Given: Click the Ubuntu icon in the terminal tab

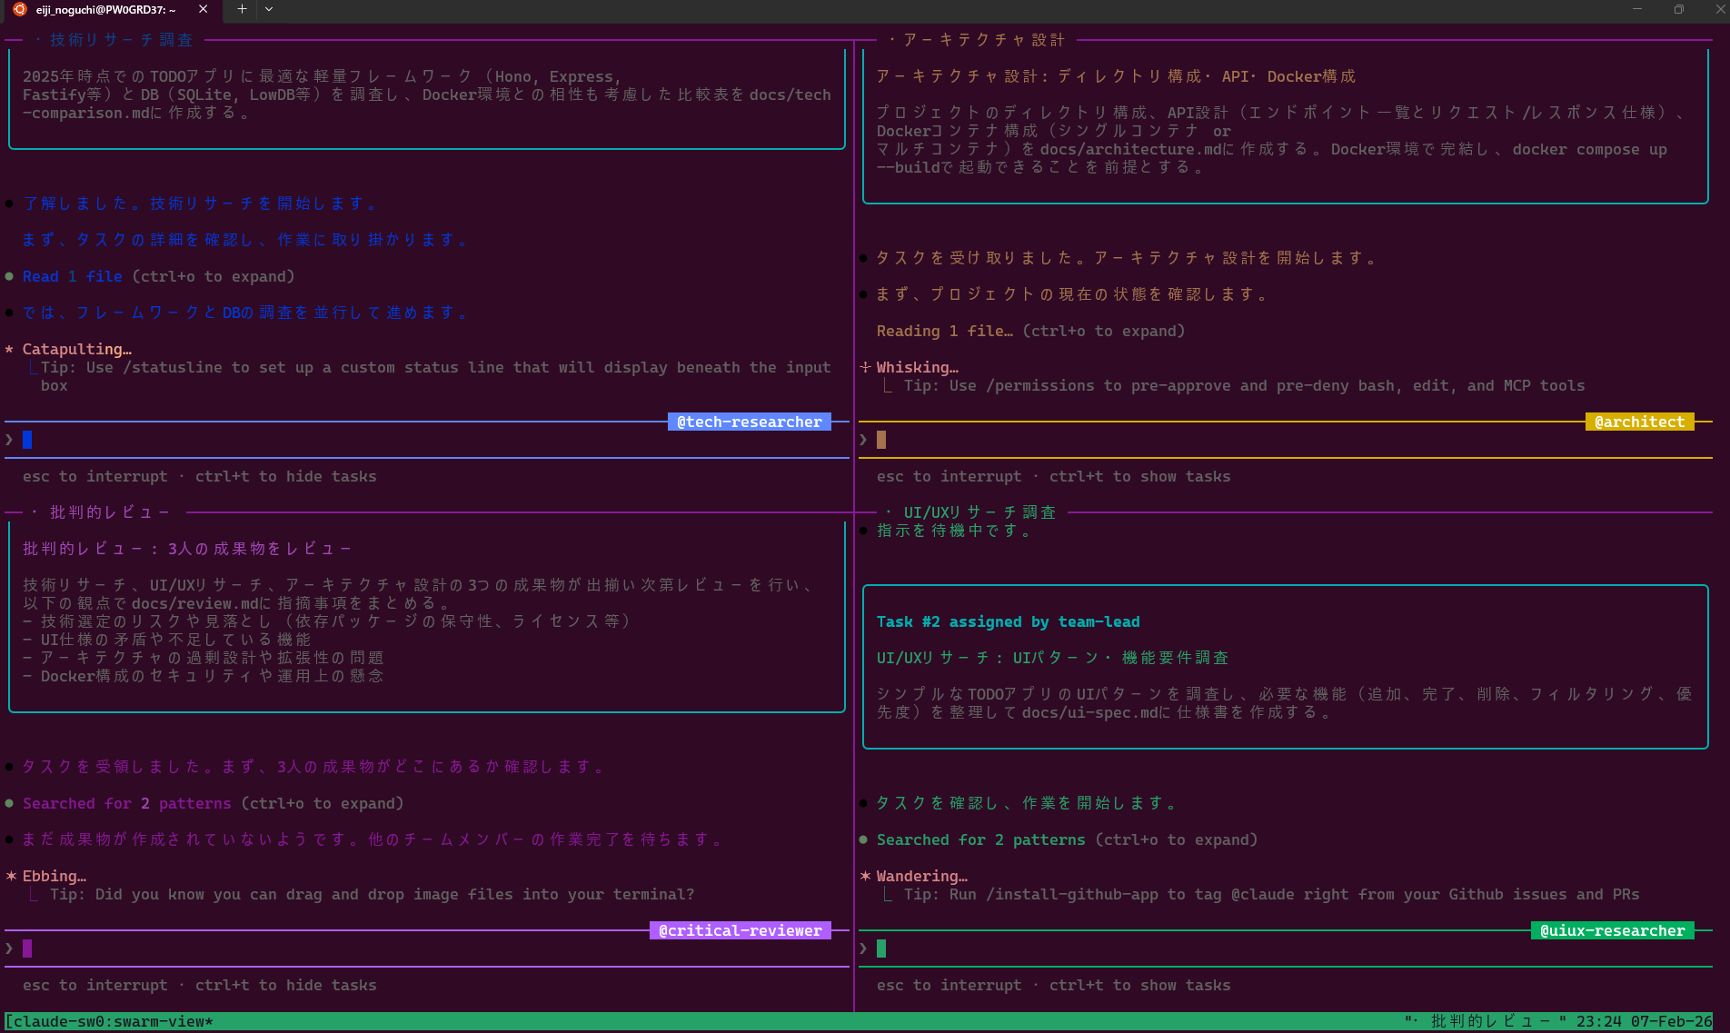Looking at the screenshot, I should pos(20,9).
